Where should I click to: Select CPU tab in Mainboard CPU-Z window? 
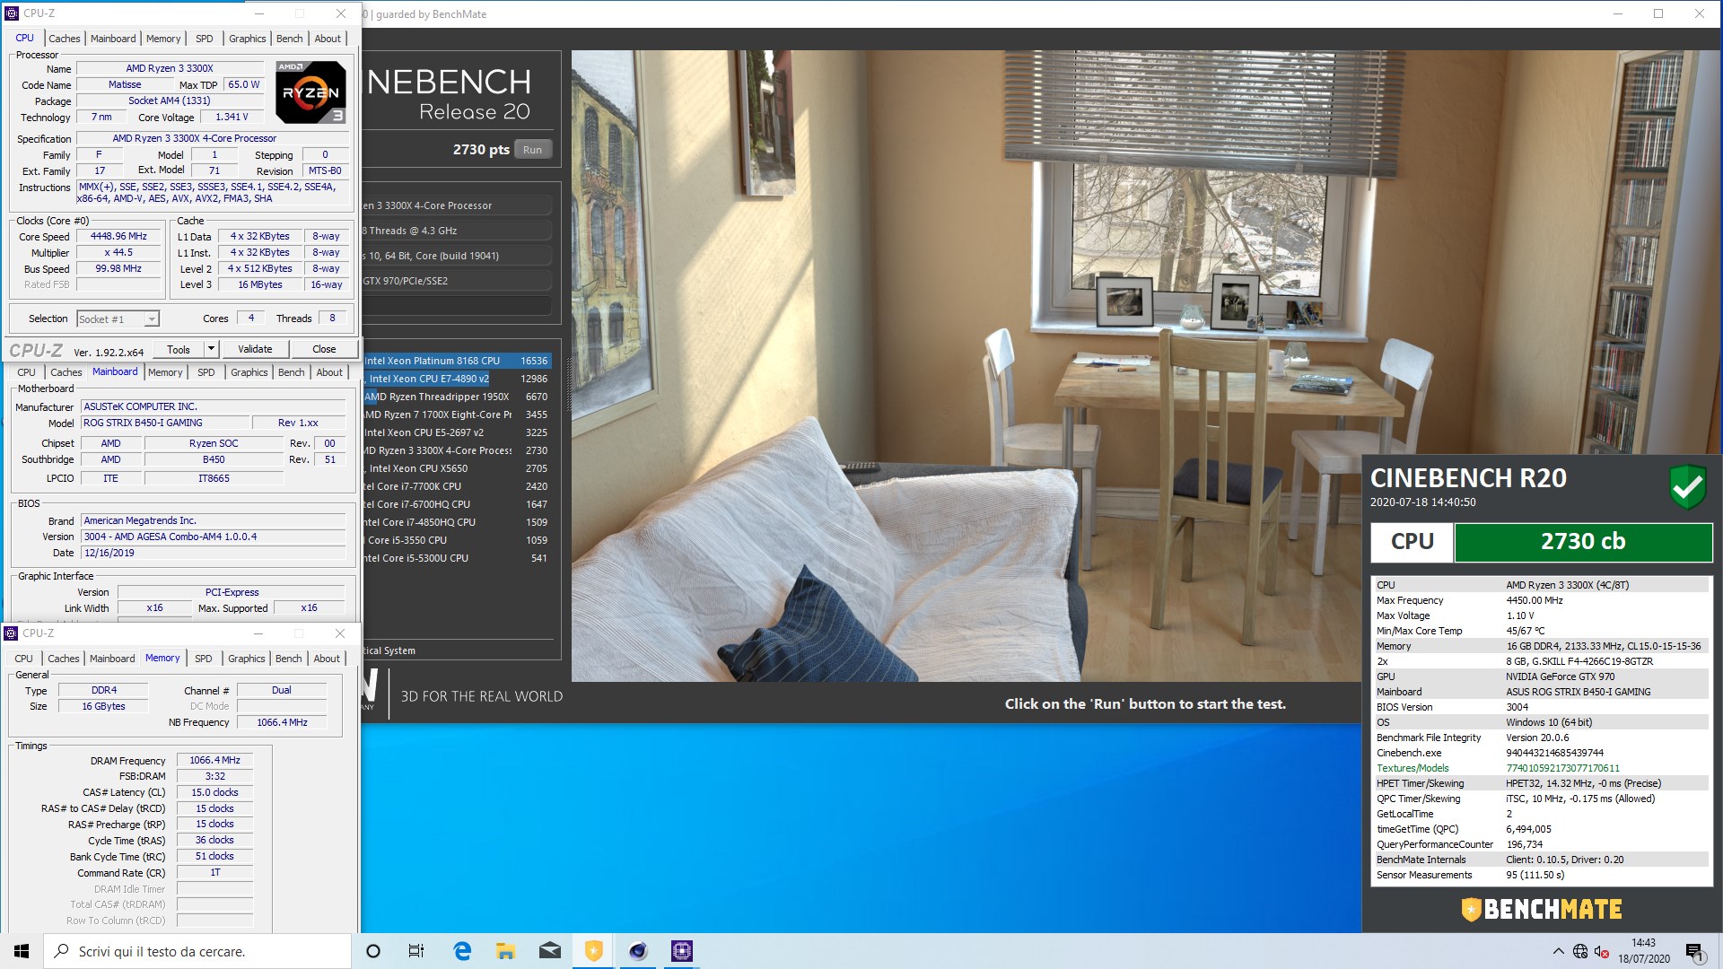27,372
